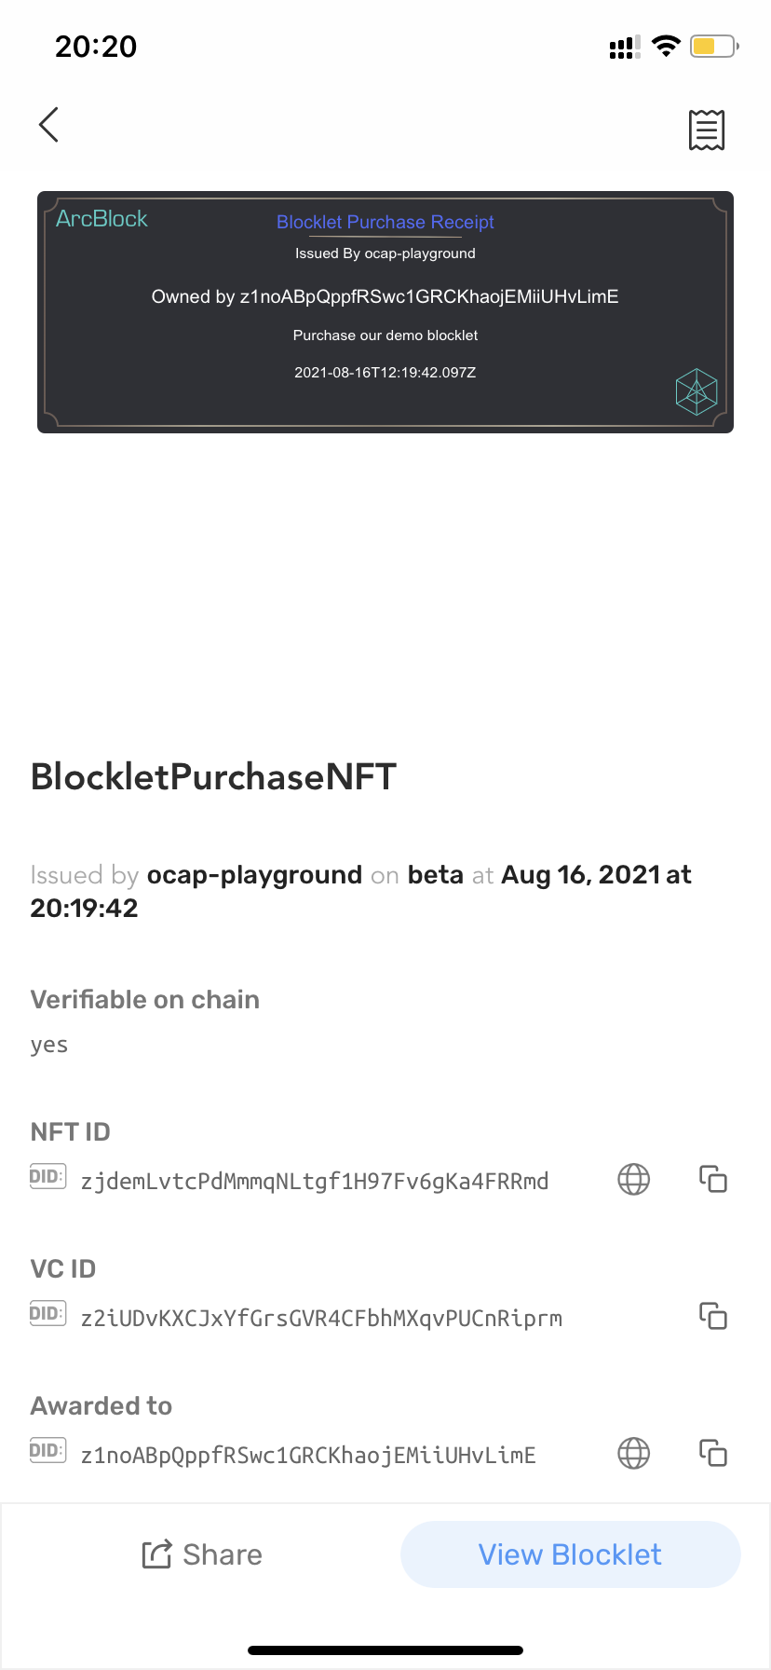Tap the DID badge beside the Awarded to address
The image size is (771, 1670).
click(47, 1451)
